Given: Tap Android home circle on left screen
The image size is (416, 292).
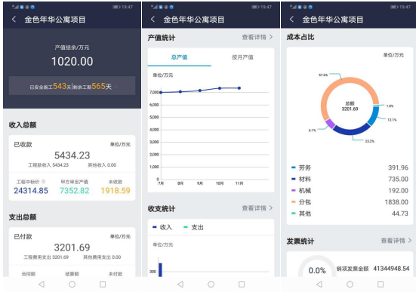Looking at the screenshot, I should pyautogui.click(x=72, y=284).
